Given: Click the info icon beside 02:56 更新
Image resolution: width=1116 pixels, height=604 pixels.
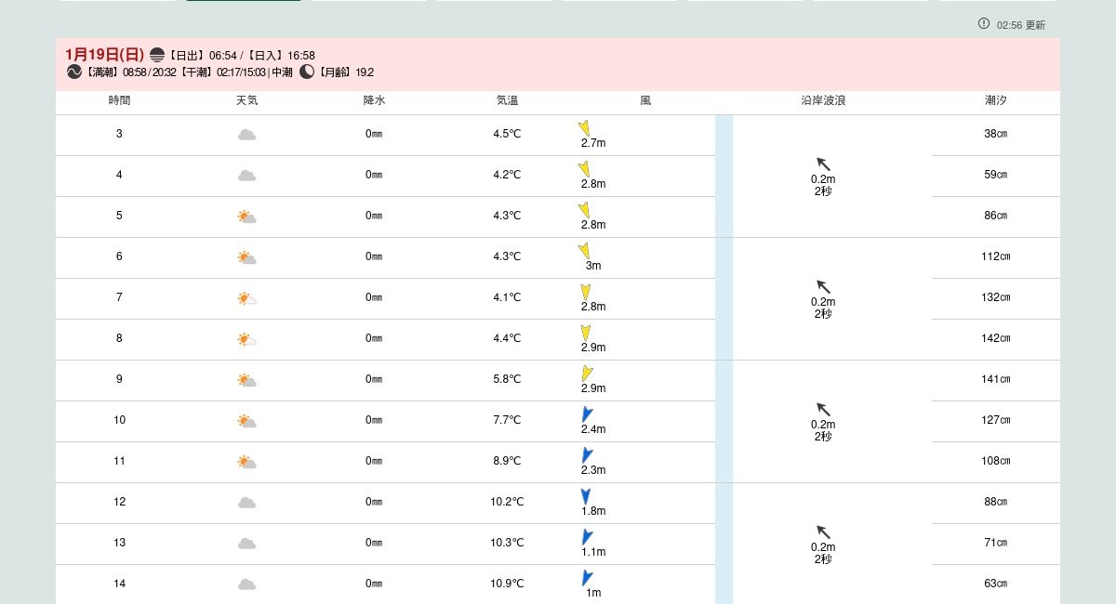Looking at the screenshot, I should 984,23.
